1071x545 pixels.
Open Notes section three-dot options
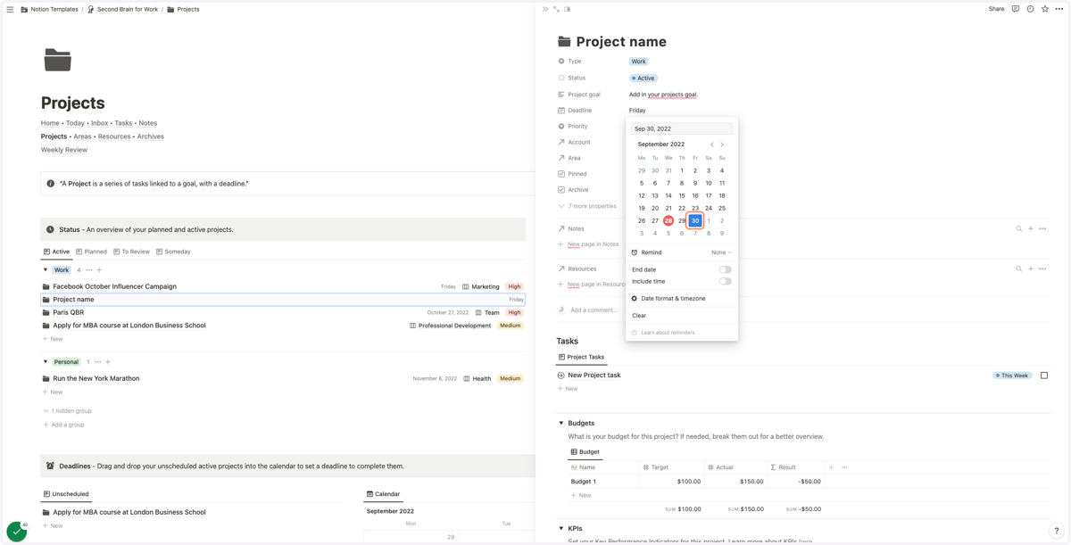(1042, 228)
